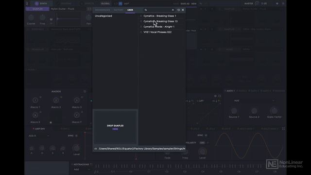Viewport: 311px width, 175px height.
Task: Adjust the Source 1 knob
Action: point(234,111)
